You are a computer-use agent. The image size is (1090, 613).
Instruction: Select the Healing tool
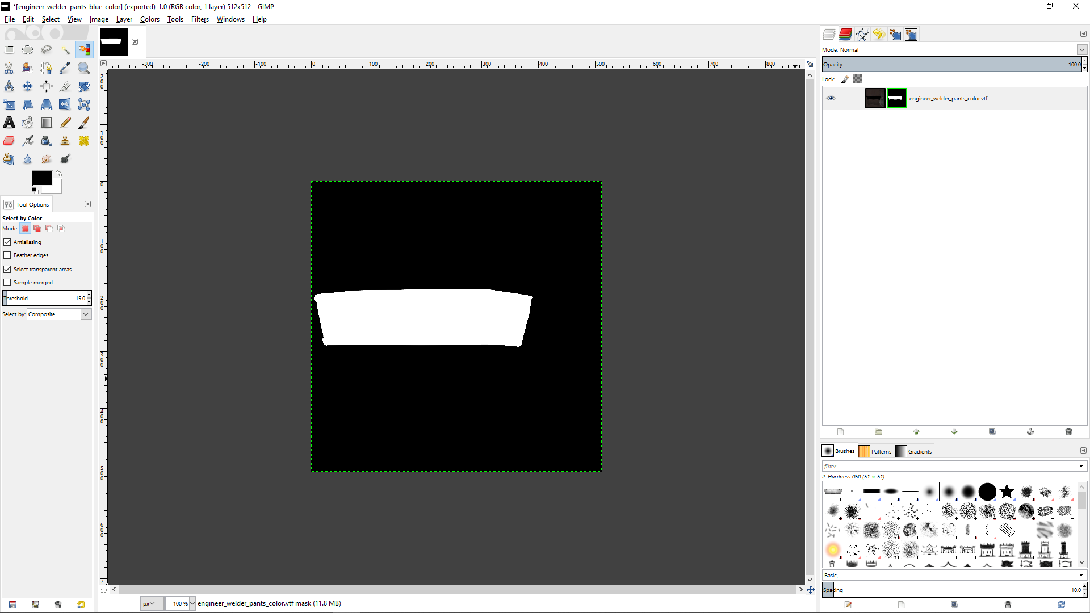click(84, 141)
